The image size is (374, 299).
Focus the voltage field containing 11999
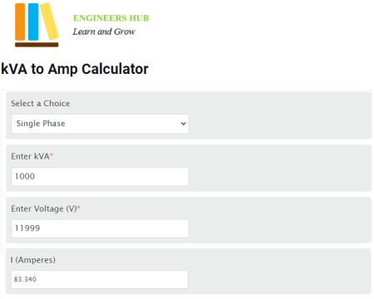pyautogui.click(x=100, y=228)
